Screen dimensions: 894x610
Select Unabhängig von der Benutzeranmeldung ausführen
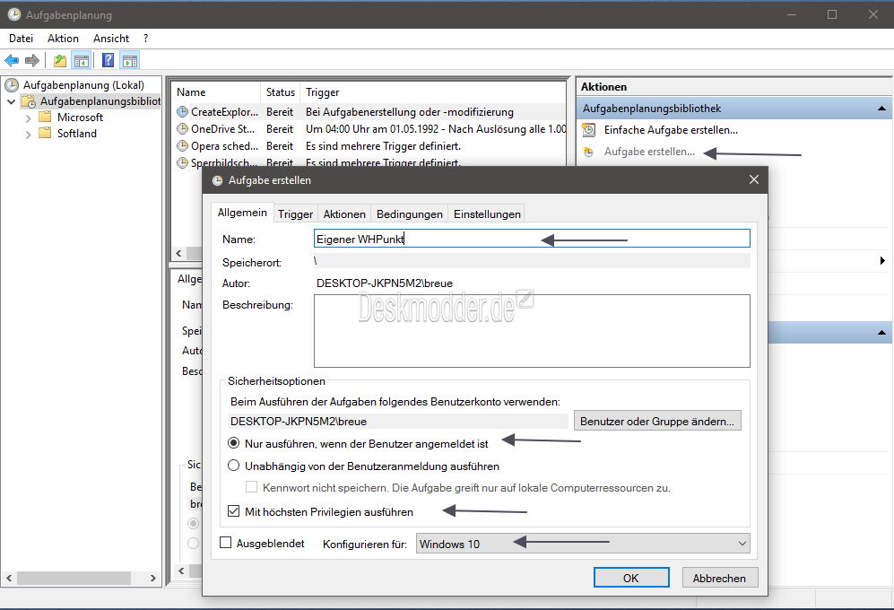click(x=234, y=466)
